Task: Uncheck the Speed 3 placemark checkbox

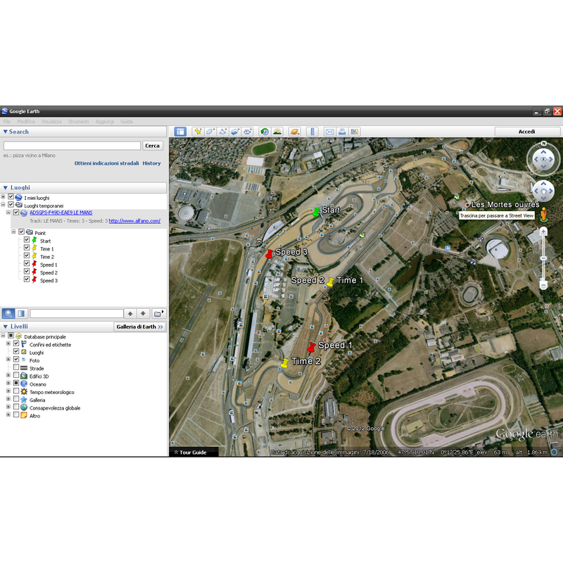Action: pyautogui.click(x=27, y=279)
